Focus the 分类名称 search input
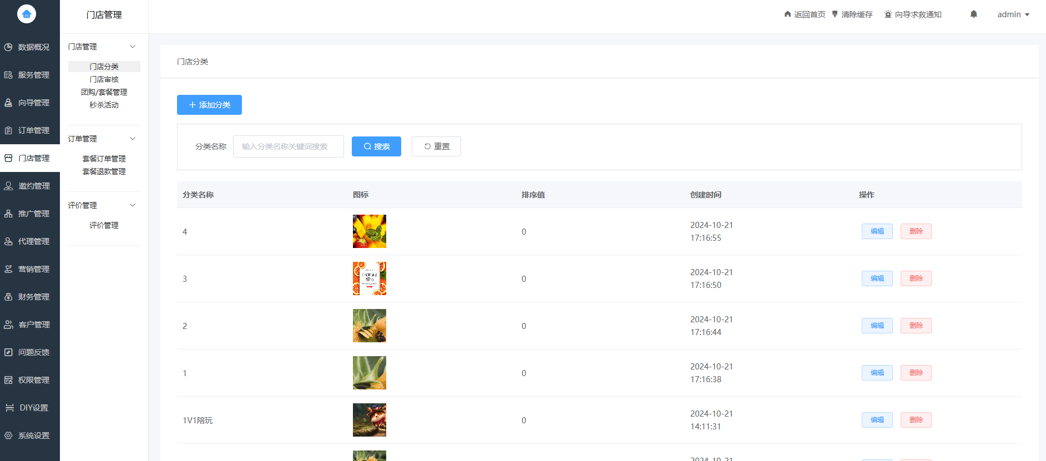The image size is (1046, 461). (288, 146)
